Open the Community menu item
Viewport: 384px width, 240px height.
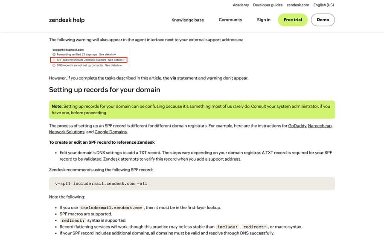tap(230, 20)
